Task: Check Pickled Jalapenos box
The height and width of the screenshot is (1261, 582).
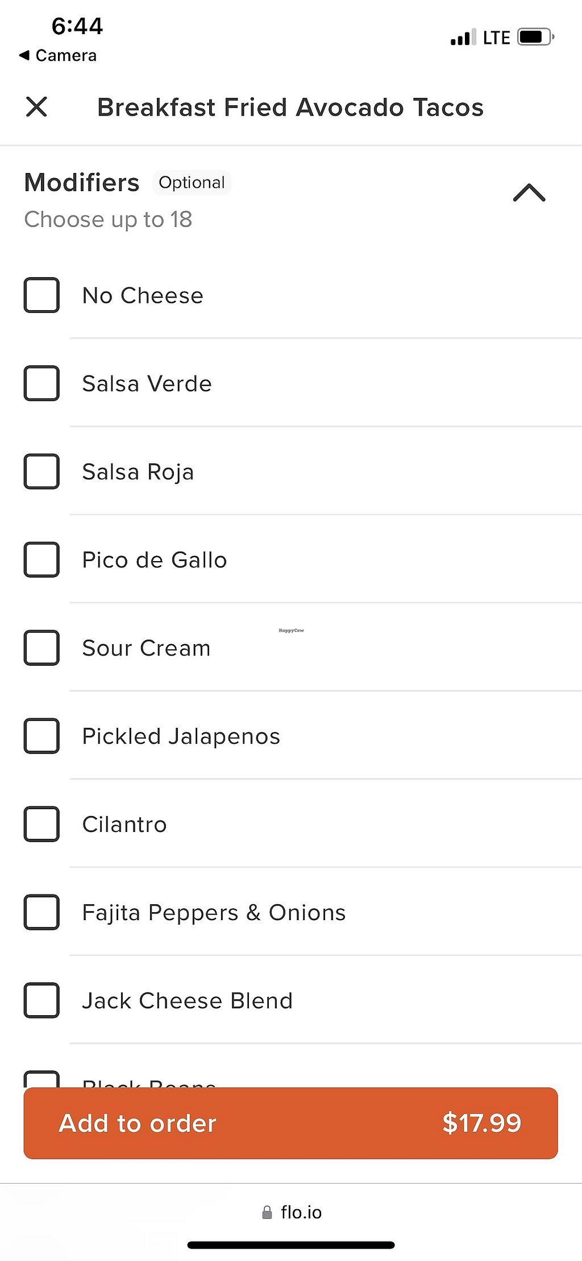Action: pyautogui.click(x=41, y=736)
